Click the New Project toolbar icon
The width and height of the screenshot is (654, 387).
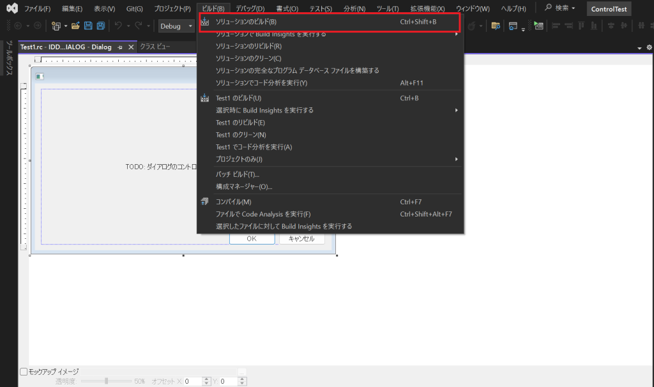(57, 26)
